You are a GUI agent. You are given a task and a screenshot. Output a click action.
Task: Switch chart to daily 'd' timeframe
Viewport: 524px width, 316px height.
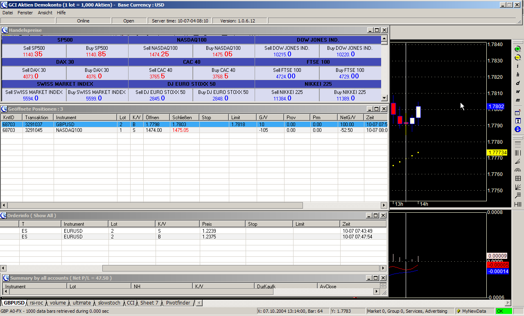pyautogui.click(x=517, y=83)
